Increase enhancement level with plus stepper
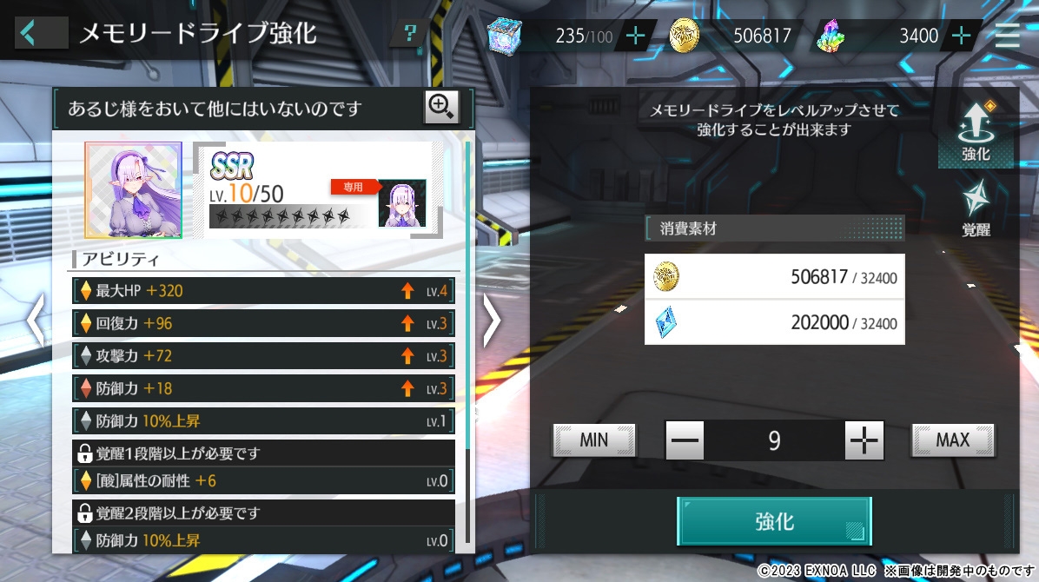The height and width of the screenshot is (582, 1039). click(864, 440)
